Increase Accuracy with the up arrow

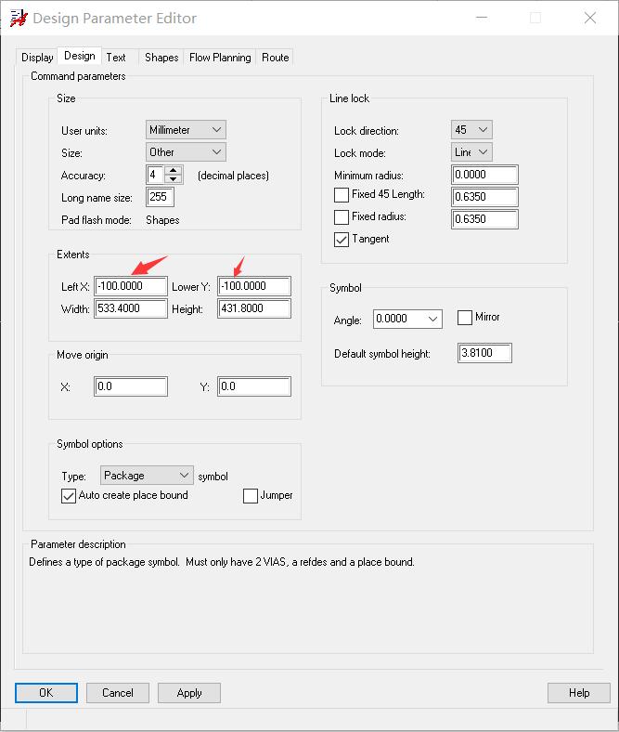(173, 170)
